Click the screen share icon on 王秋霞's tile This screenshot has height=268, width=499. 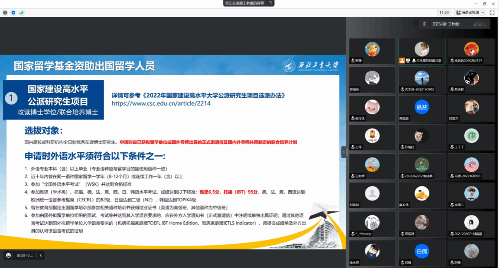click(x=408, y=61)
